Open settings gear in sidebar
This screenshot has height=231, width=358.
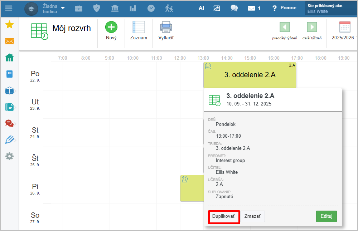tap(9, 156)
